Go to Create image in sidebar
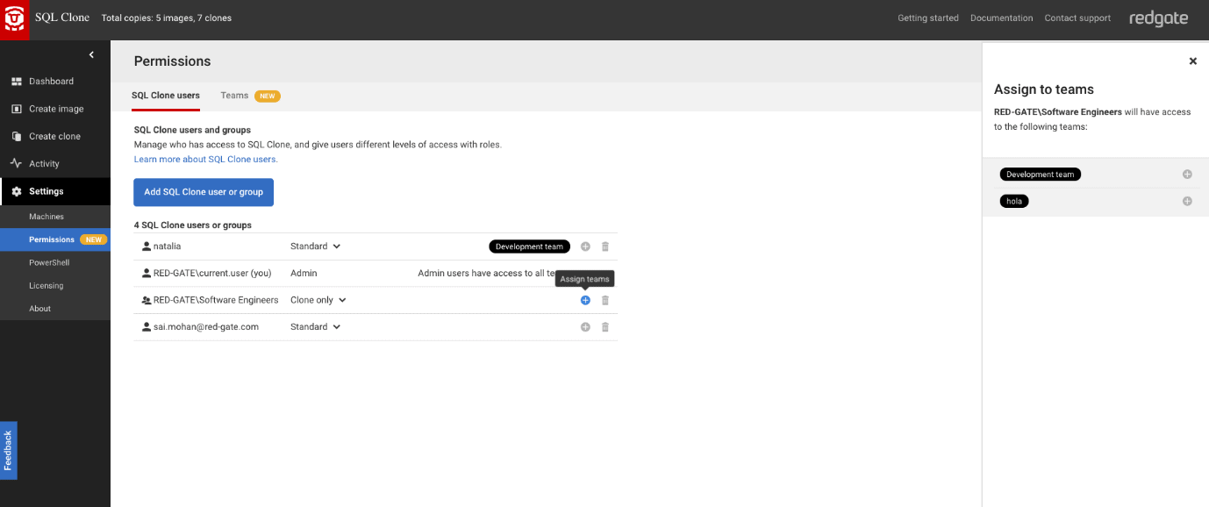 [55, 109]
